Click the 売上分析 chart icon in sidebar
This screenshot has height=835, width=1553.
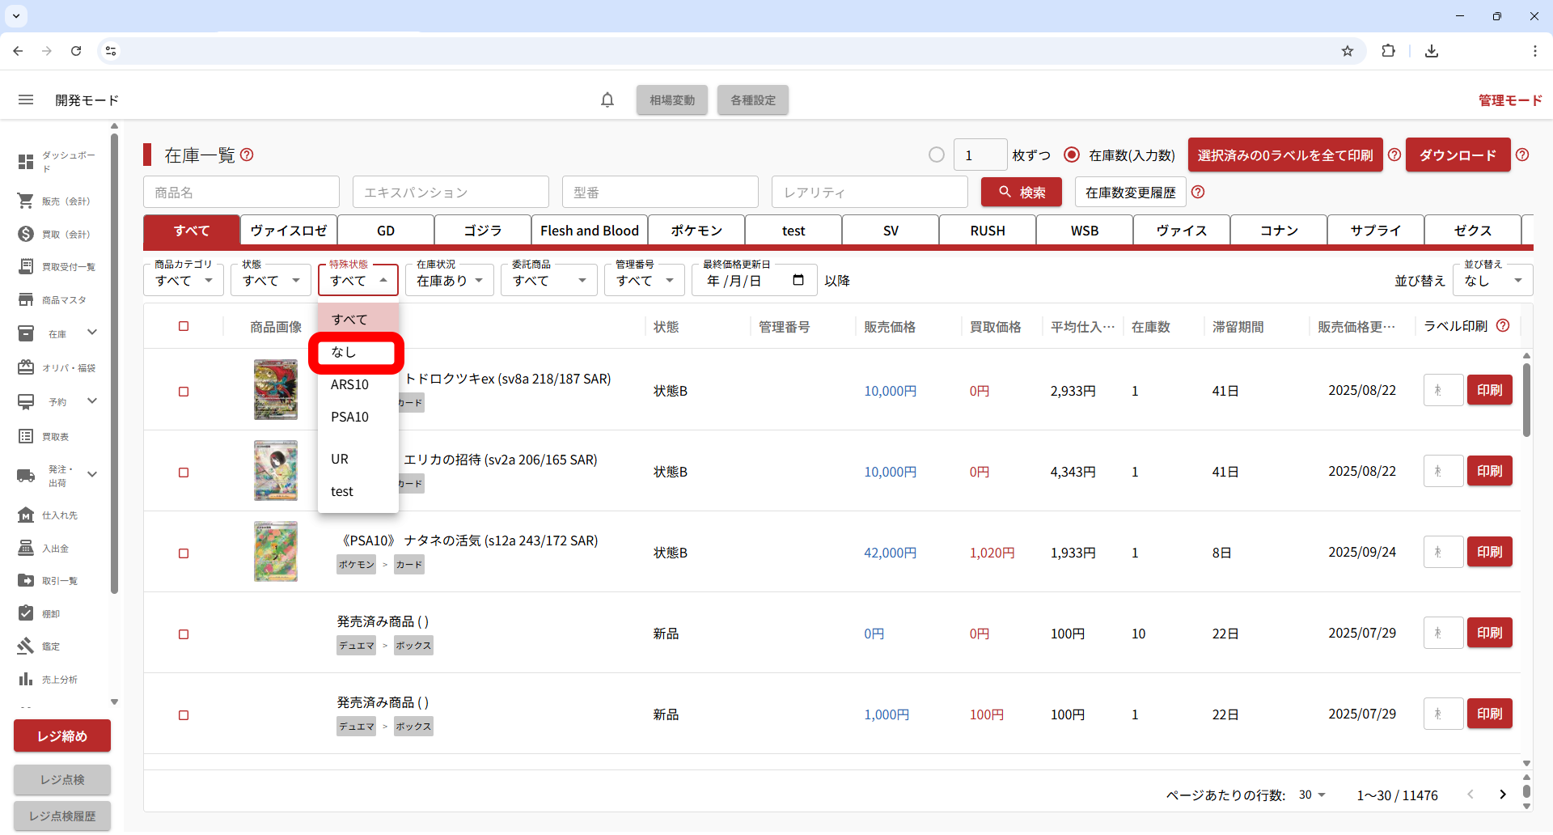pyautogui.click(x=26, y=679)
